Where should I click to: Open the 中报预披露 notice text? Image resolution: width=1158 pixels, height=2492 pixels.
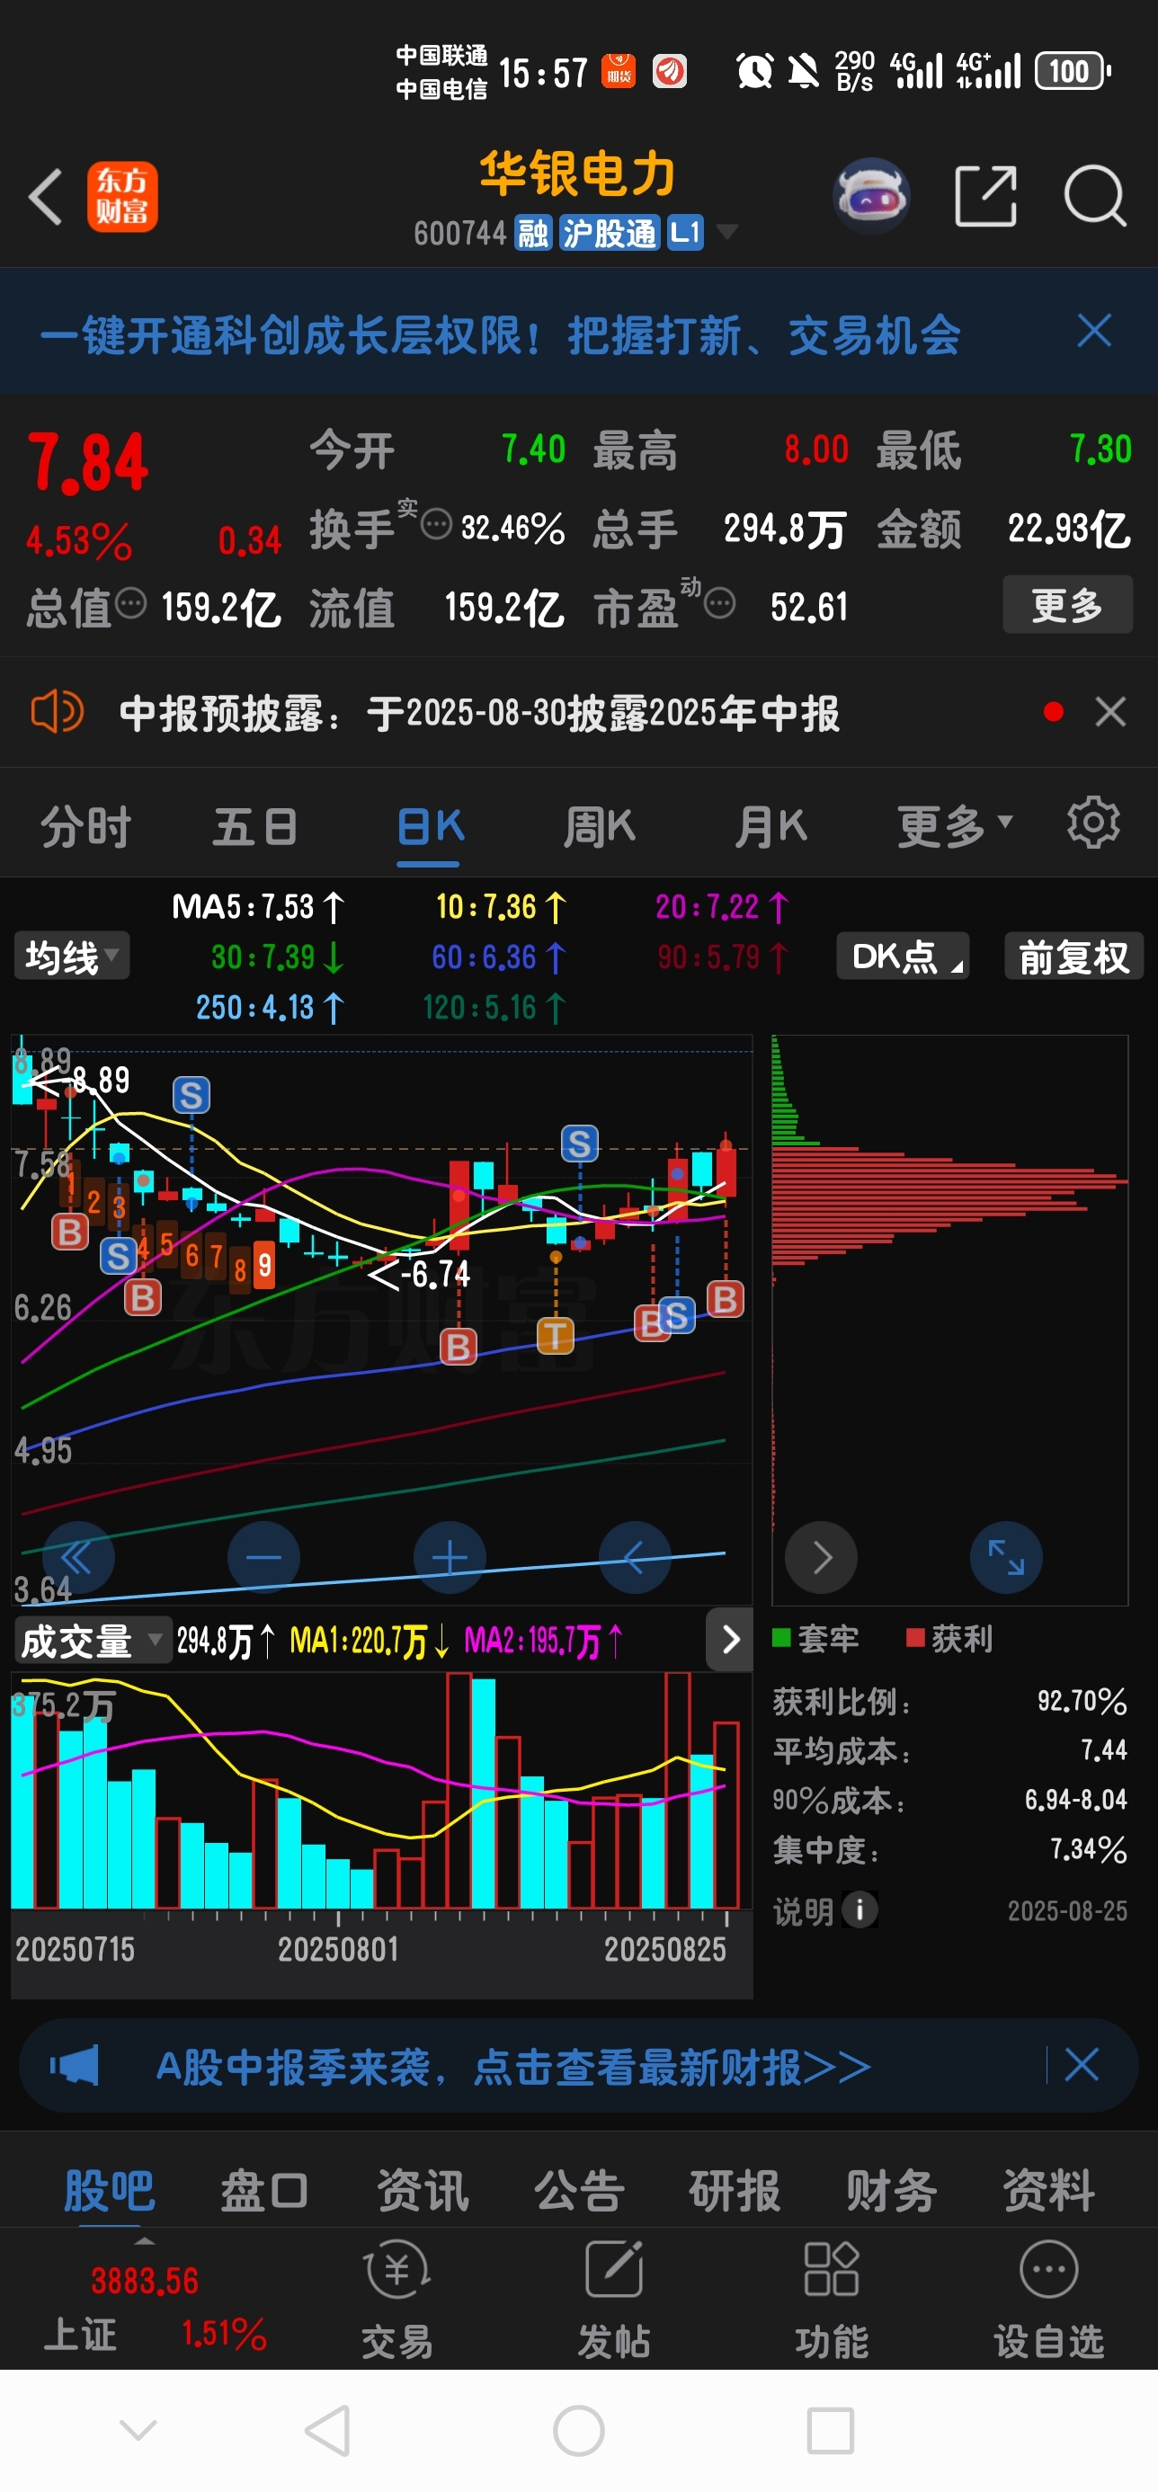tap(480, 714)
